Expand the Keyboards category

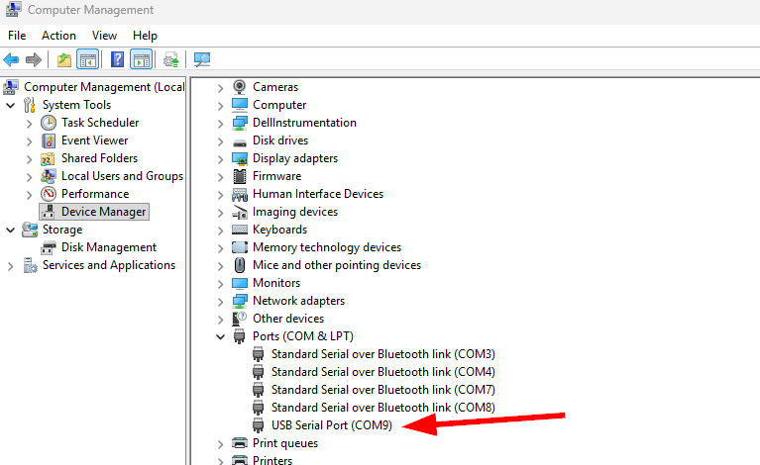(221, 231)
